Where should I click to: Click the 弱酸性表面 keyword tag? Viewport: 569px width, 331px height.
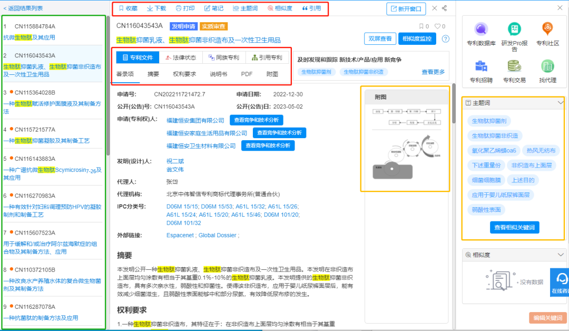(x=486, y=209)
